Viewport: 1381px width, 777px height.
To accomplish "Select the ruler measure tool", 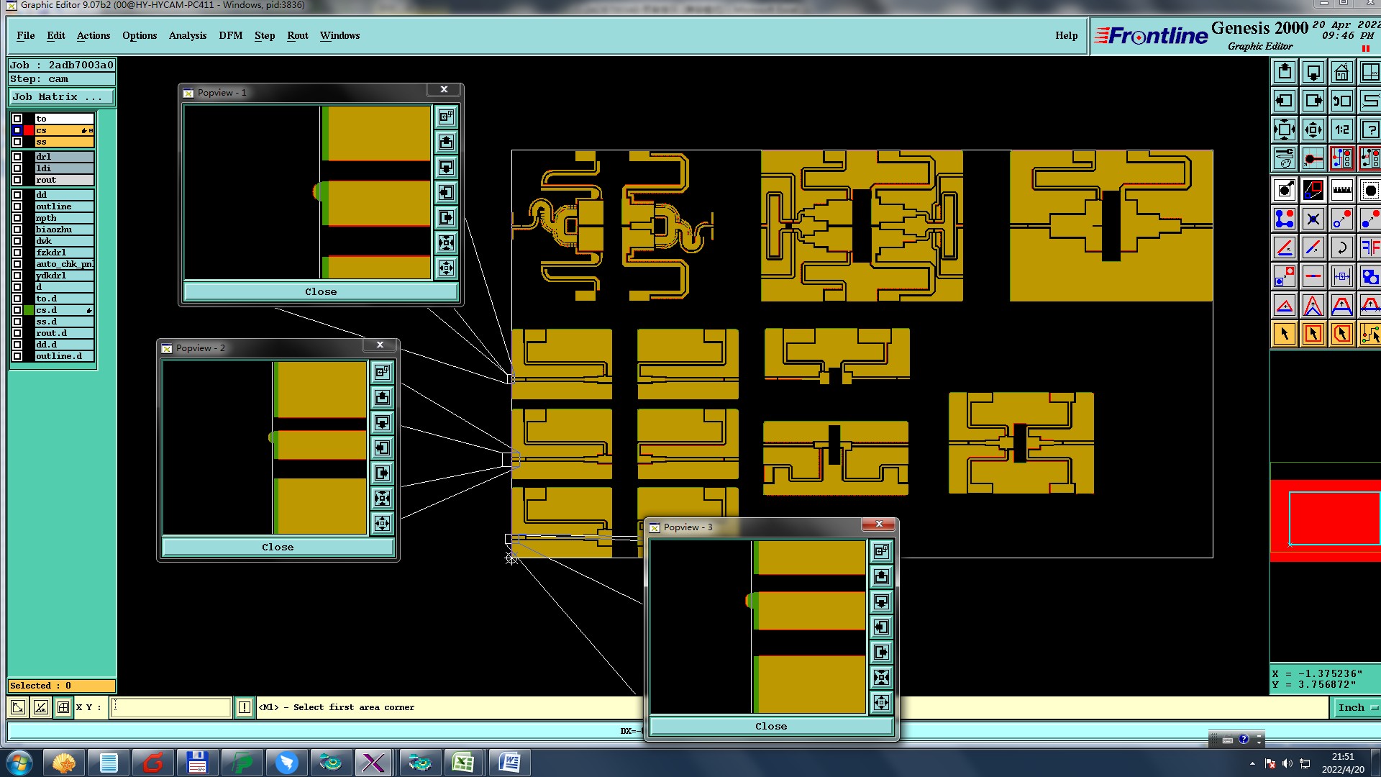I will click(x=1342, y=190).
